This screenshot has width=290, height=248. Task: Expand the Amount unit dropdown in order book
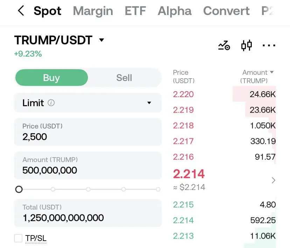pos(272,72)
